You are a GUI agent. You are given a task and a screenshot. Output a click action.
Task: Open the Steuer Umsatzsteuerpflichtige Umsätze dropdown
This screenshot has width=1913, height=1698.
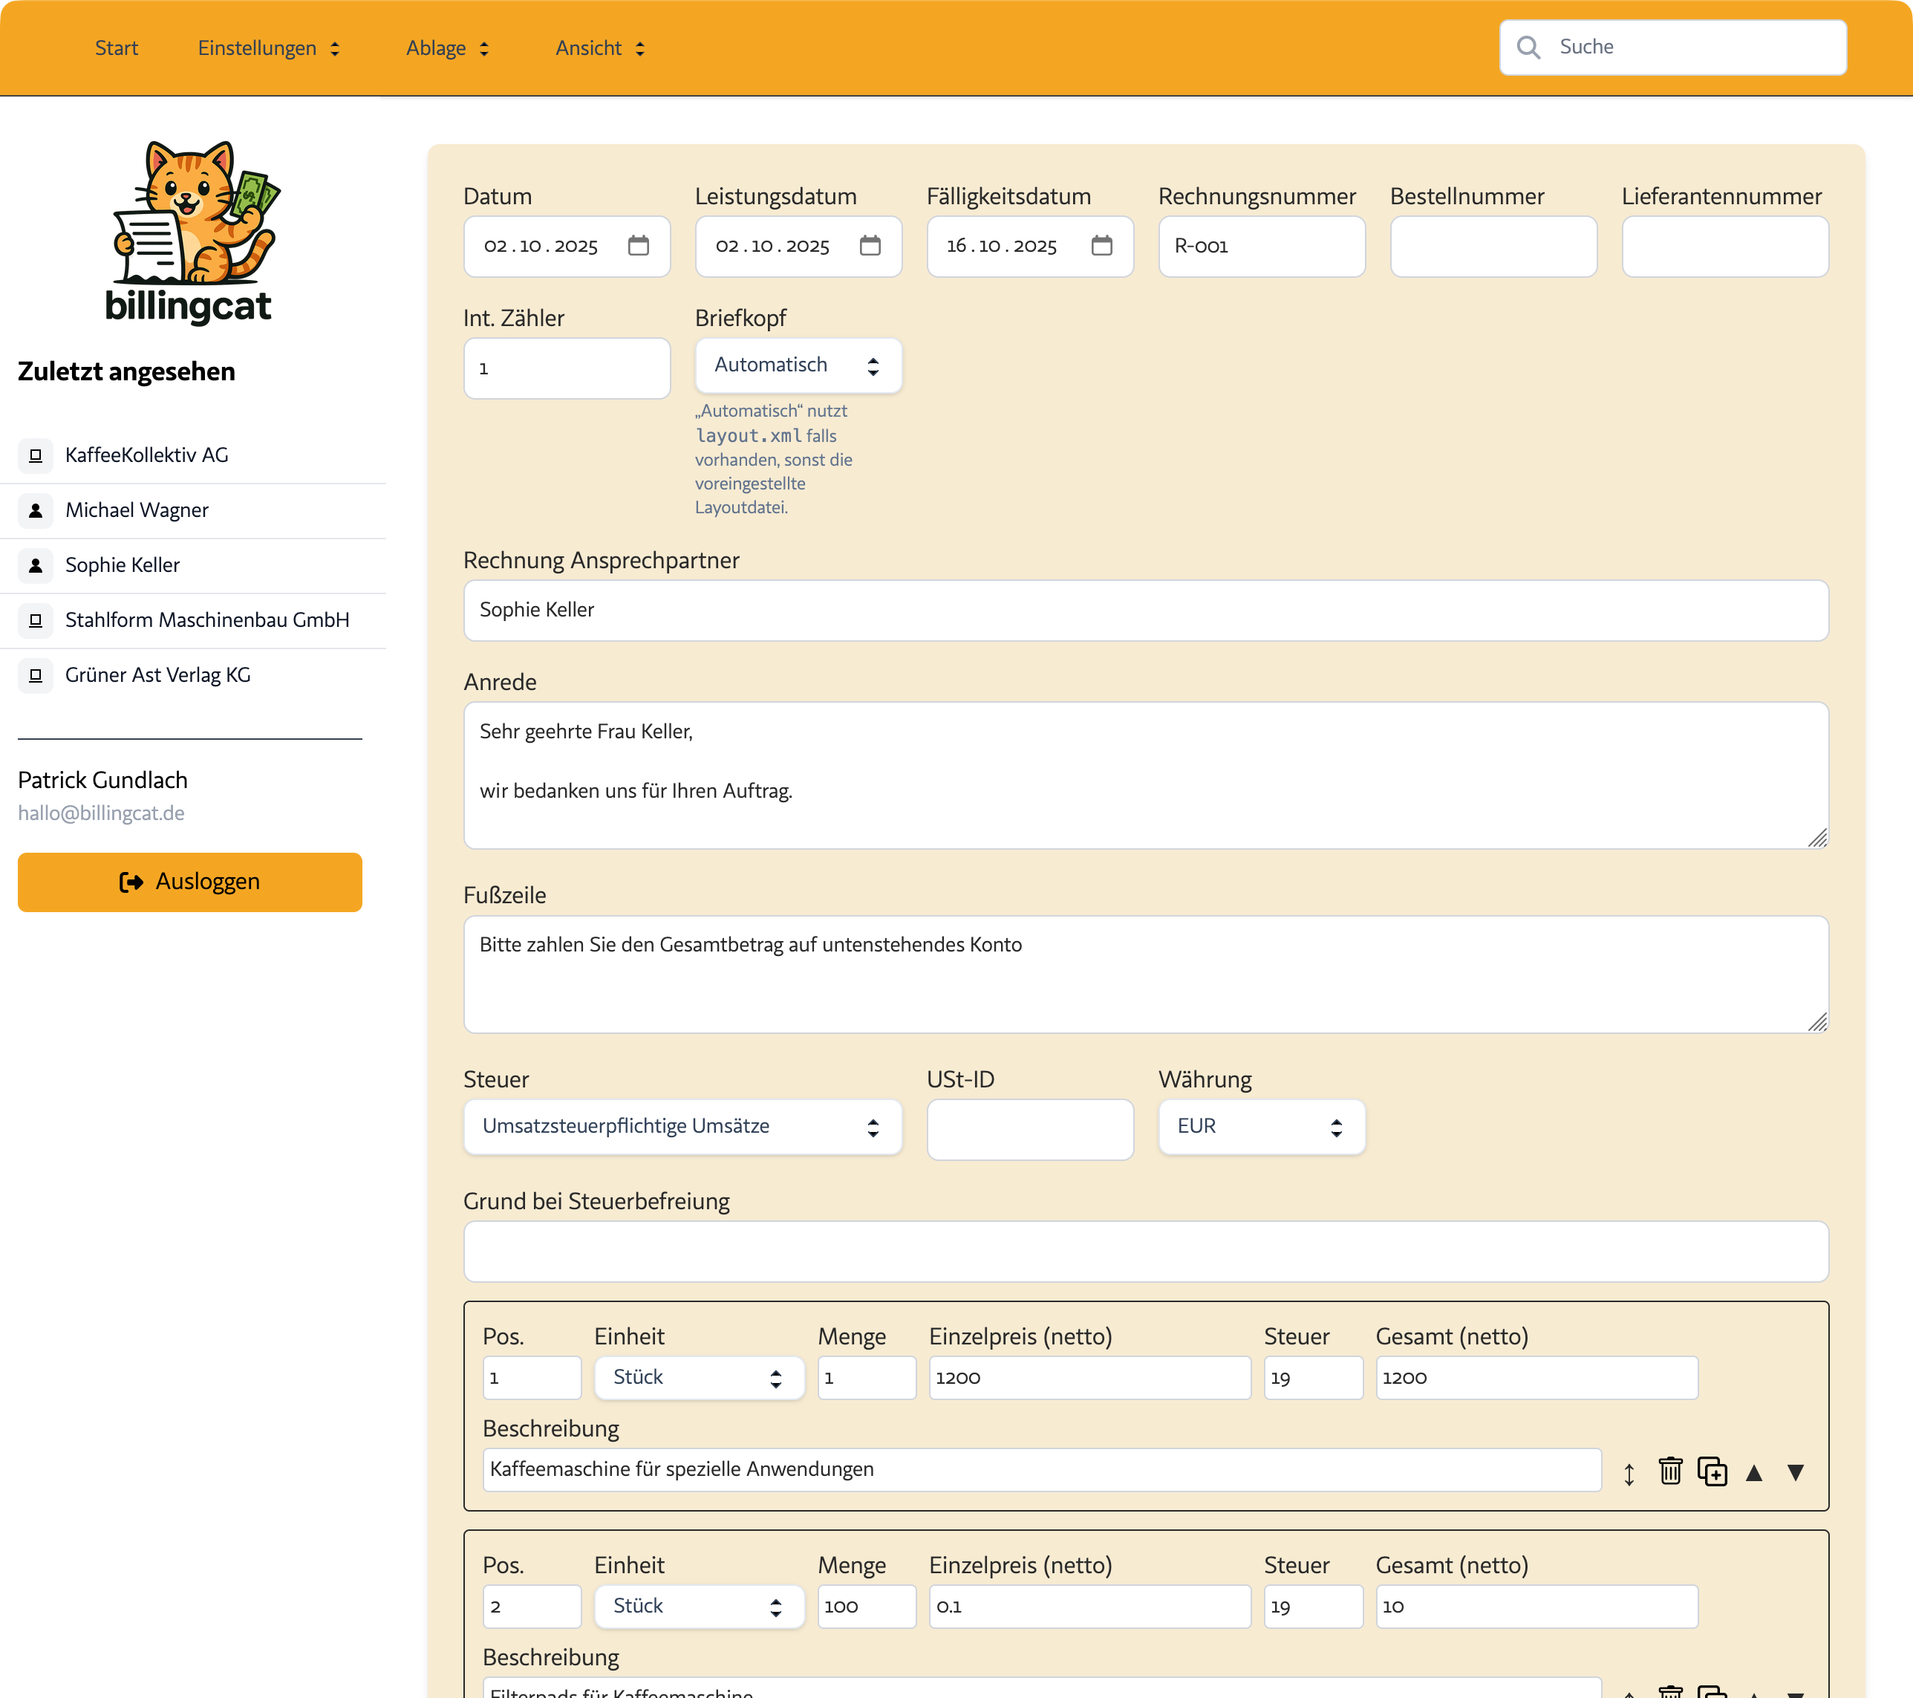tap(681, 1126)
